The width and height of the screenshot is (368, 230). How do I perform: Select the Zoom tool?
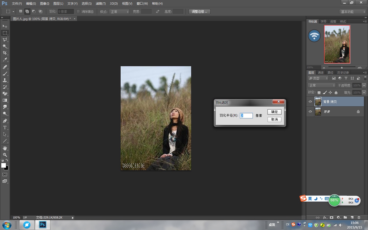click(x=5, y=155)
